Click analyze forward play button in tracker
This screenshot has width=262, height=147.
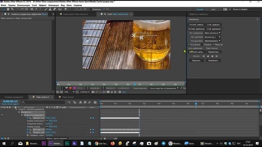coord(217,56)
